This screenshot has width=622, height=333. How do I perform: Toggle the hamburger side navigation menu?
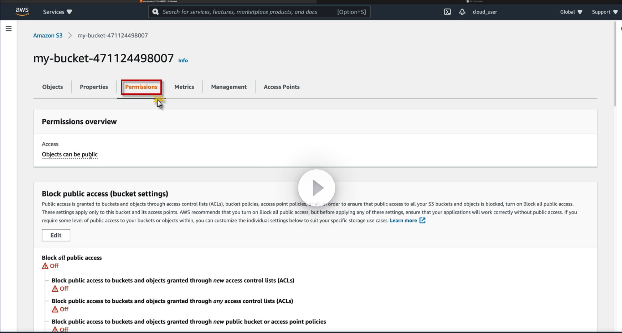[9, 29]
